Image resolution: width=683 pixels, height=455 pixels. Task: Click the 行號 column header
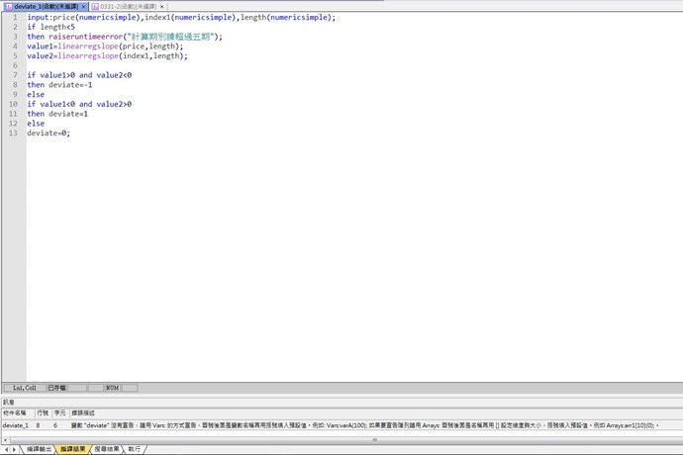[43, 412]
